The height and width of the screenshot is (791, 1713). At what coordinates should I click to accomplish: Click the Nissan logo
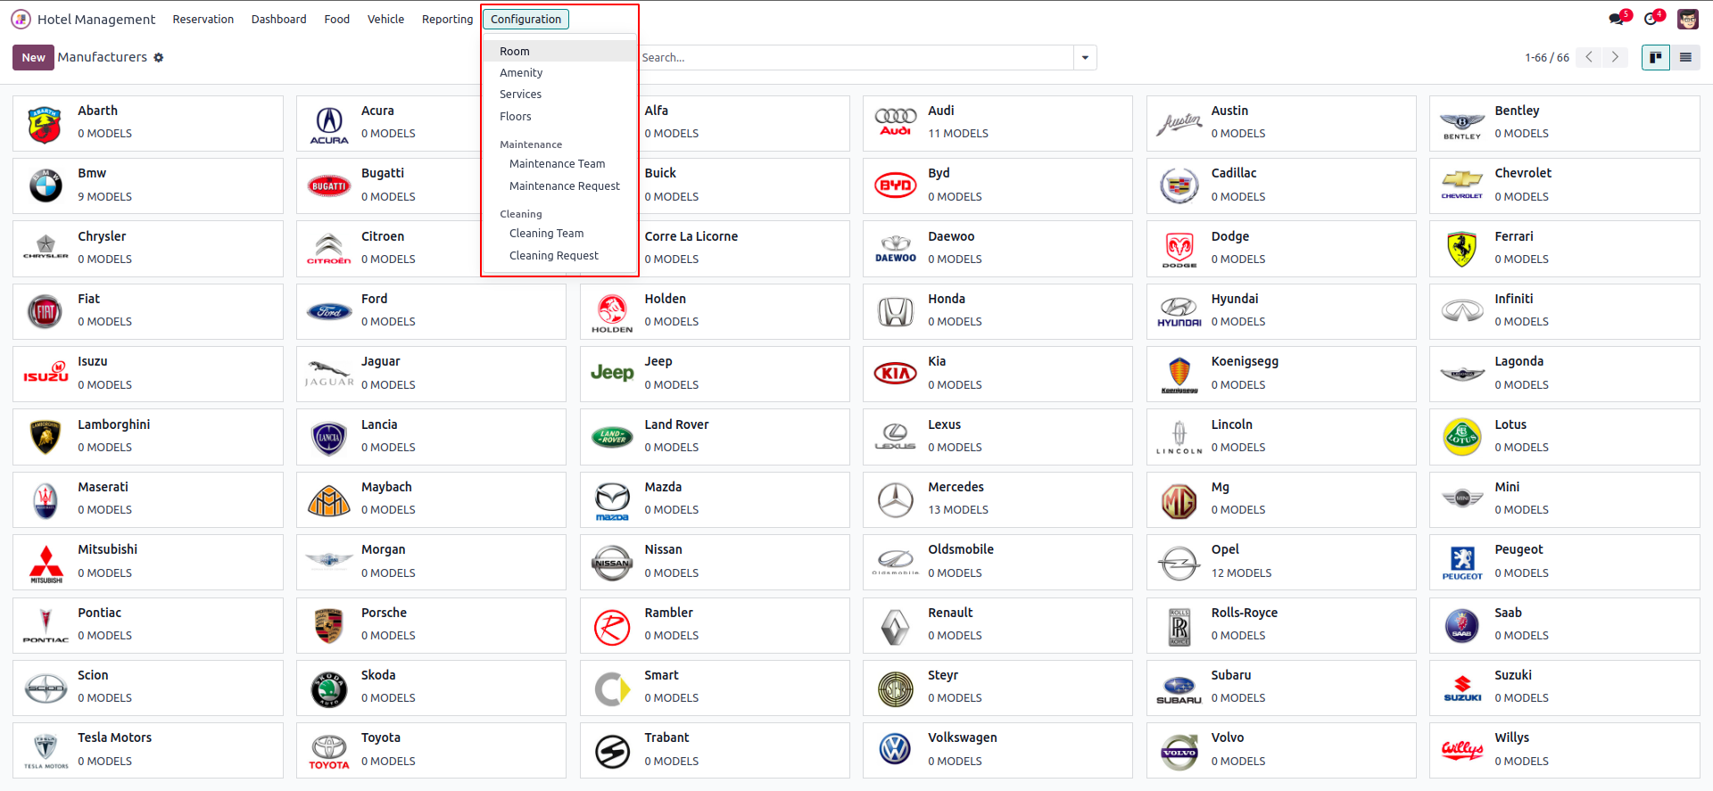[613, 563]
